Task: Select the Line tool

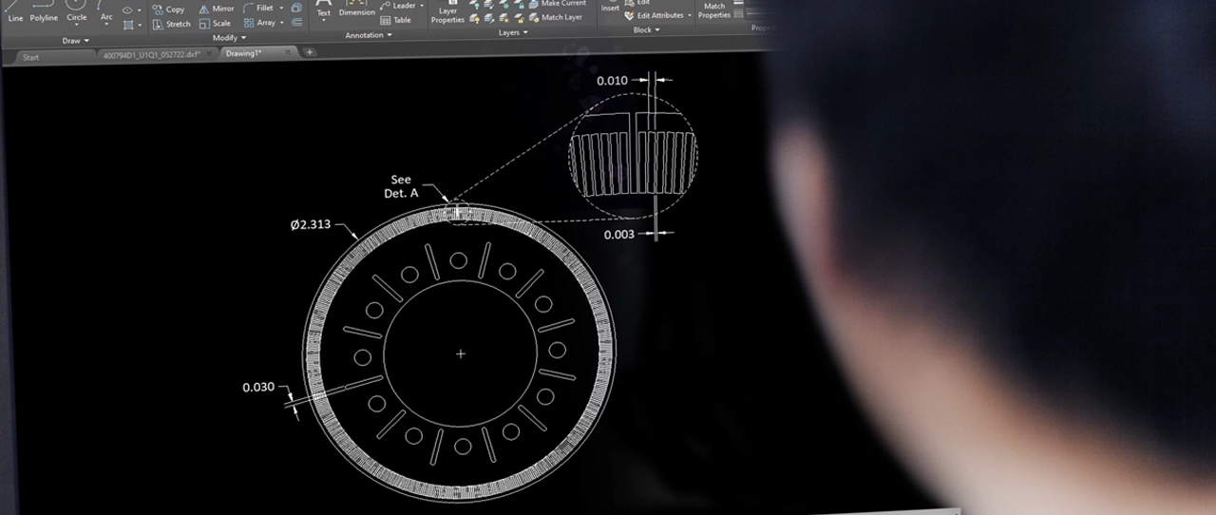Action: [x=15, y=11]
